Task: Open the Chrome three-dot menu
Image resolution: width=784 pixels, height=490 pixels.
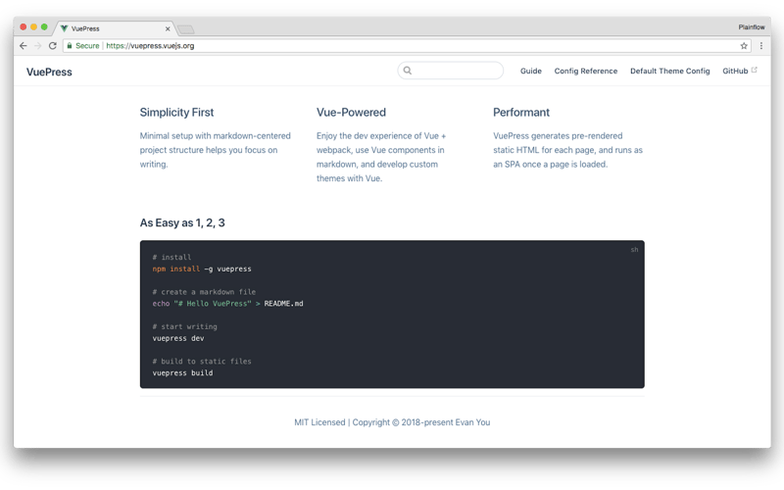Action: (761, 45)
